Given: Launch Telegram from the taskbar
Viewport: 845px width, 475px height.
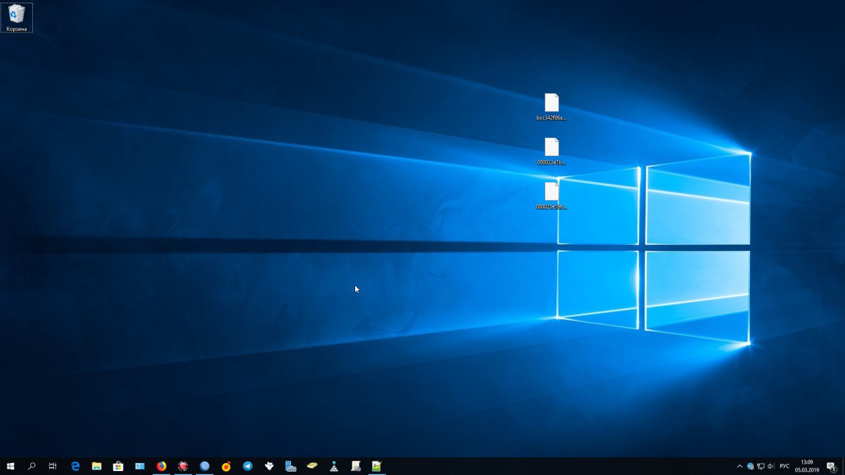Looking at the screenshot, I should point(248,466).
